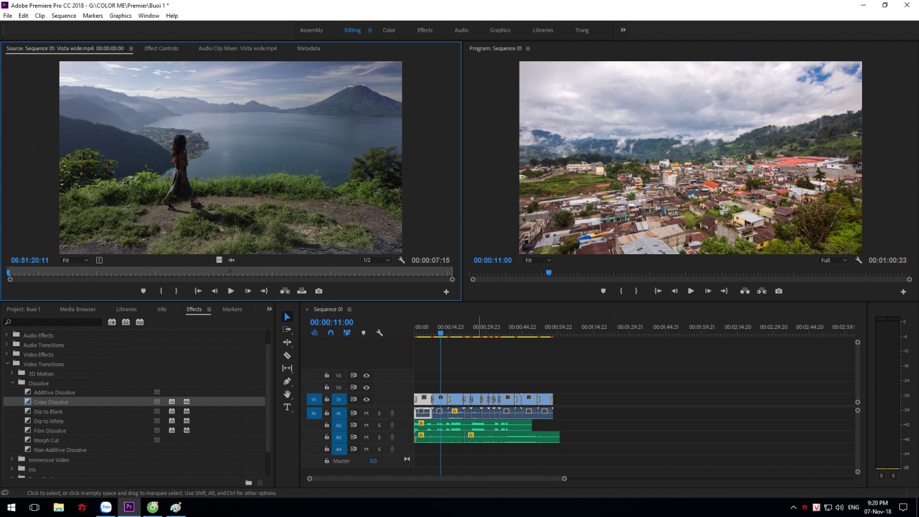Image resolution: width=919 pixels, height=517 pixels.
Task: Open Program monitor settings wrench
Action: (x=859, y=260)
